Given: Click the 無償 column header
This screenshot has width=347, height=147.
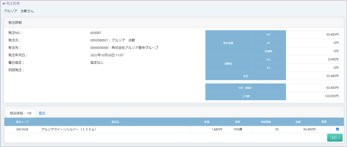Looking at the screenshot, I should pyautogui.click(x=324, y=122).
